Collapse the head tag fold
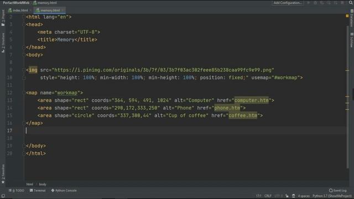The height and width of the screenshot is (199, 354). pyautogui.click(x=24, y=24)
